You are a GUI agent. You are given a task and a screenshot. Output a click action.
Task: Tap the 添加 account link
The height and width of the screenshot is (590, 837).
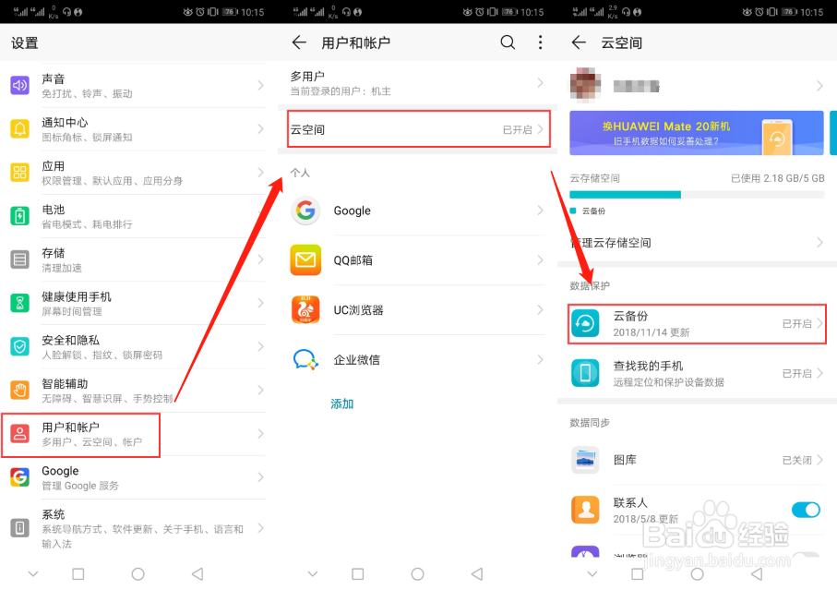click(342, 403)
